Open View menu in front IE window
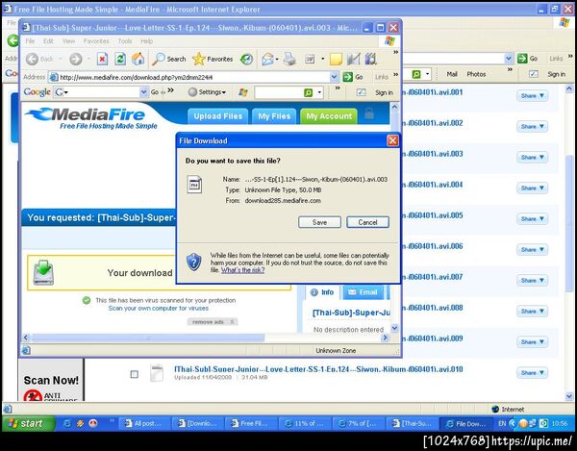The width and height of the screenshot is (577, 451). tap(68, 41)
